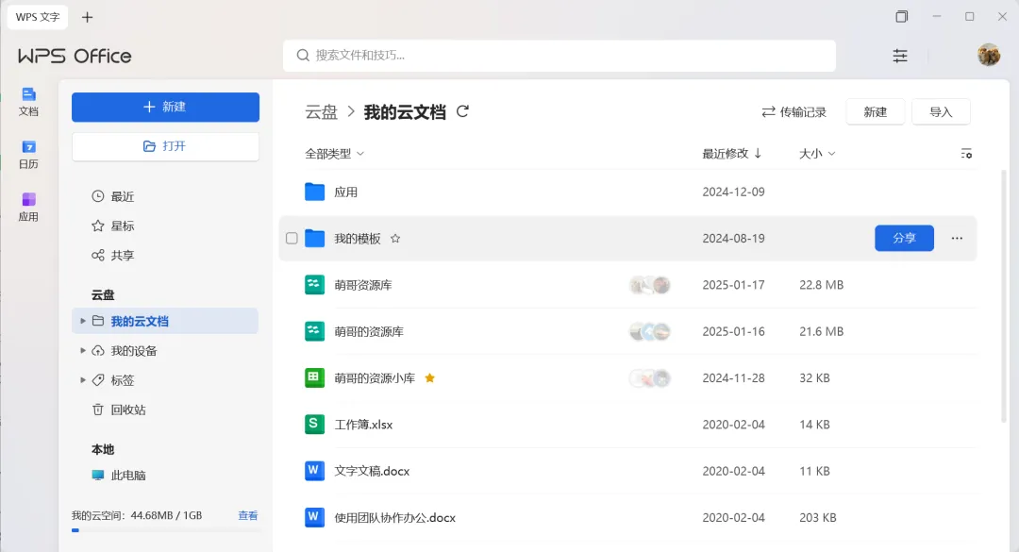Open the list view settings icon
This screenshot has width=1019, height=552.
[966, 154]
